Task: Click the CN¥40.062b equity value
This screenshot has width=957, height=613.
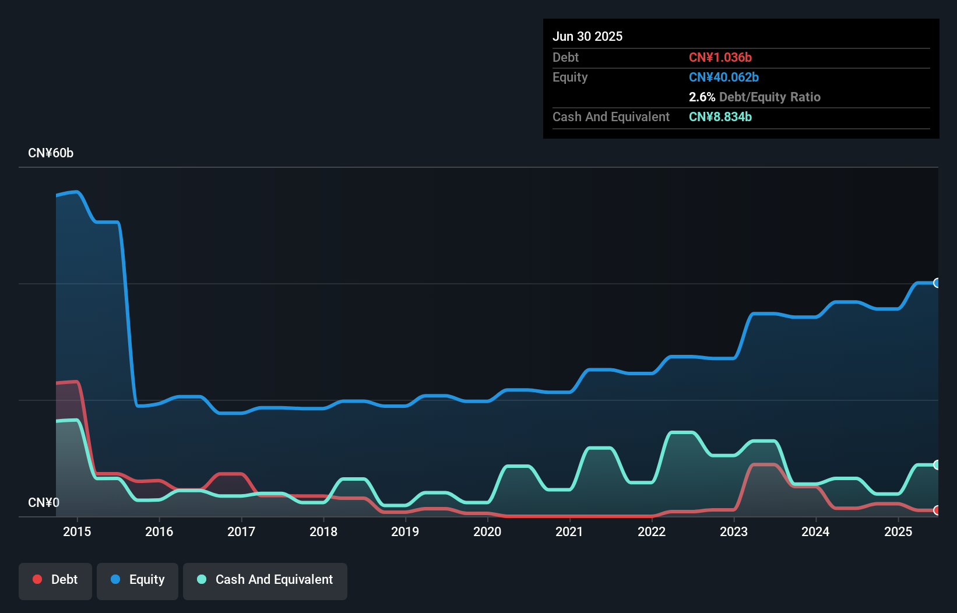Action: [x=724, y=77]
